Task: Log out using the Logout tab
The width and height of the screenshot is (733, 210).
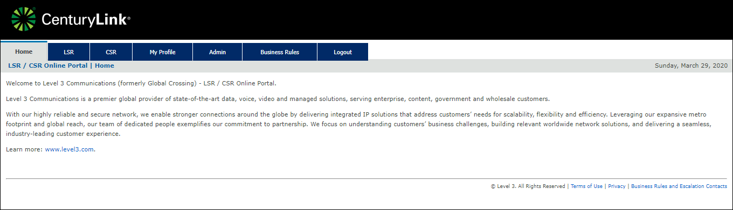Action: point(343,52)
